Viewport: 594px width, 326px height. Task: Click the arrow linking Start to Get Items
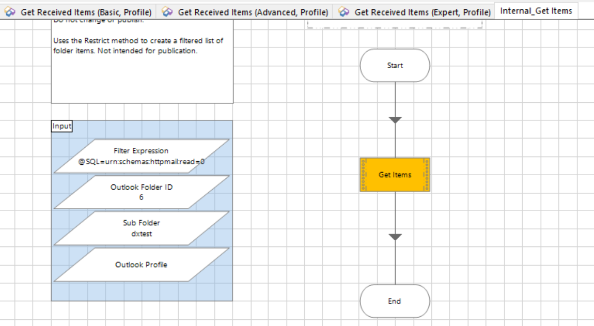395,120
